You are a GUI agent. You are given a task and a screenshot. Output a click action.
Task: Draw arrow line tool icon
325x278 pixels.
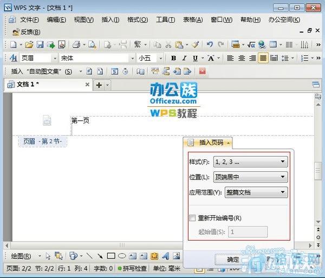pos(100,256)
